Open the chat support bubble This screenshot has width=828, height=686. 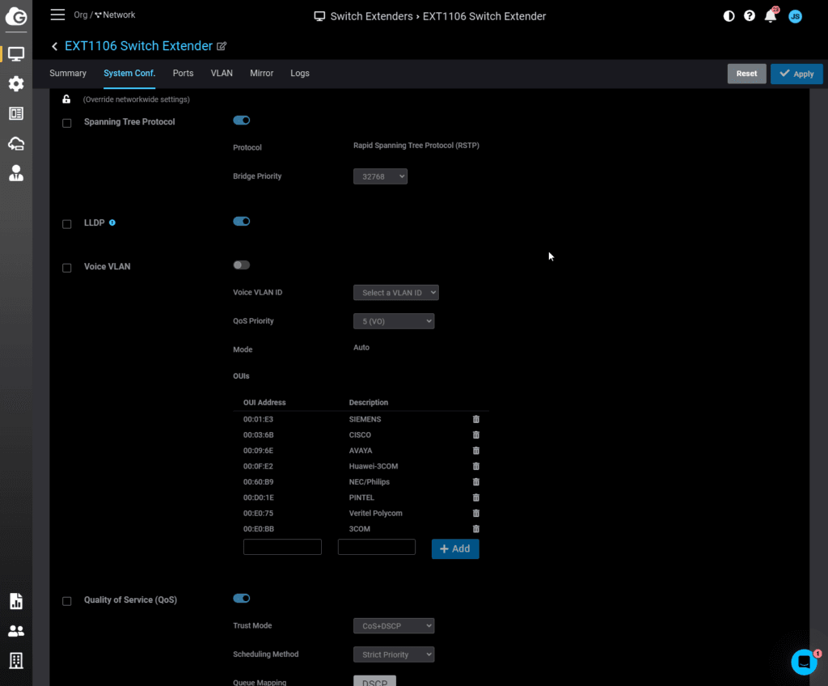pyautogui.click(x=804, y=662)
